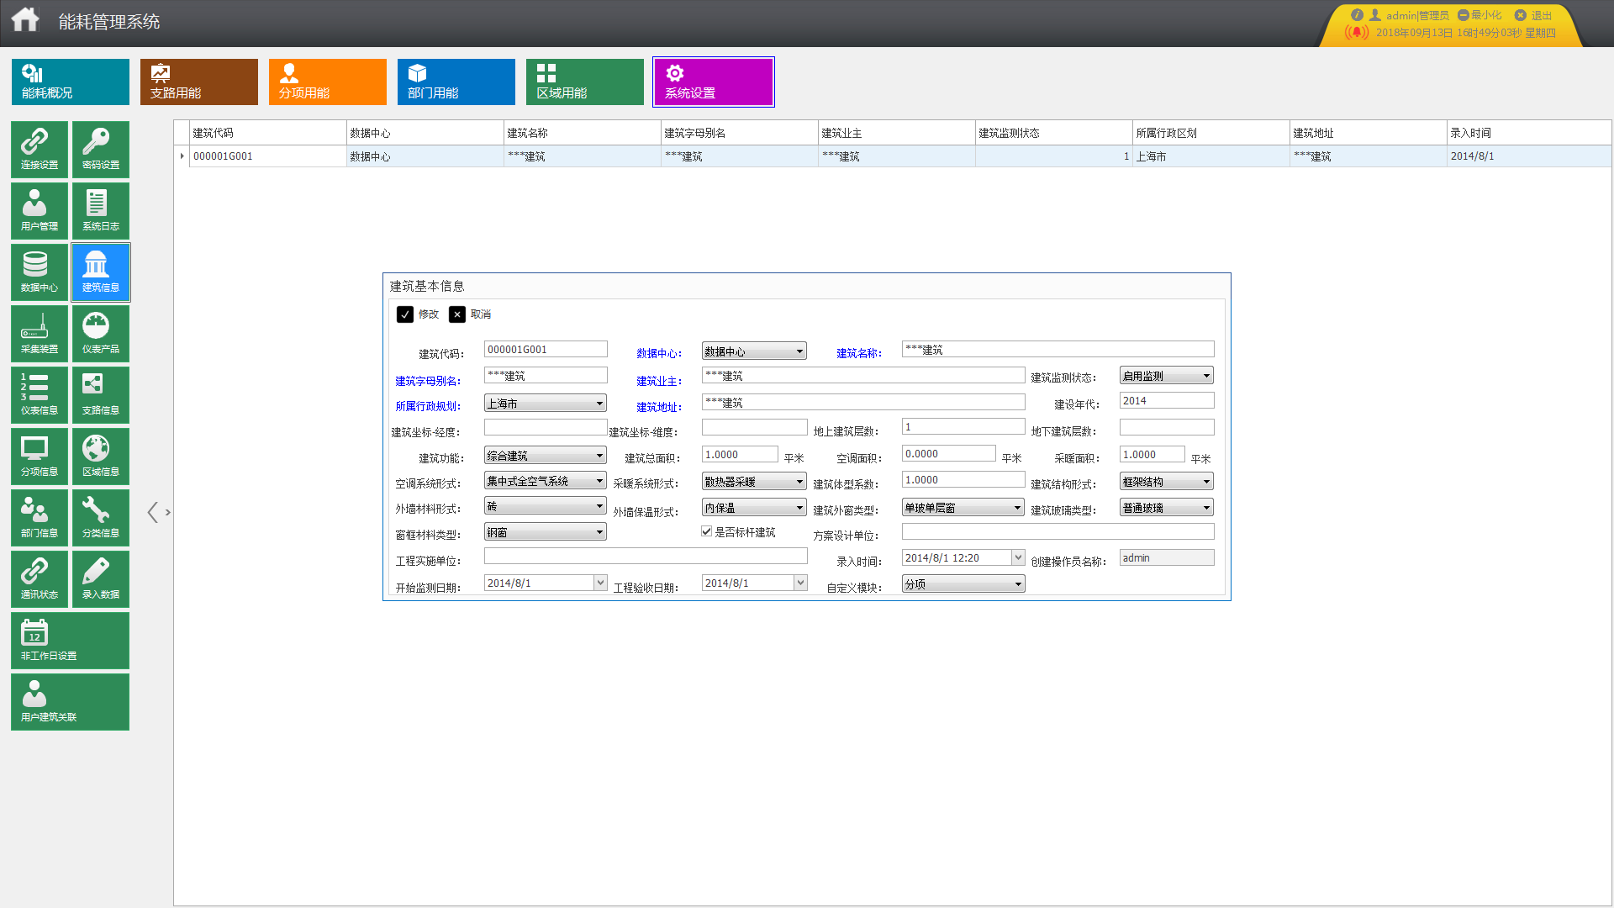Click 建筑坐标-经度 input field
Viewport: 1614px width, 908px height.
click(545, 428)
